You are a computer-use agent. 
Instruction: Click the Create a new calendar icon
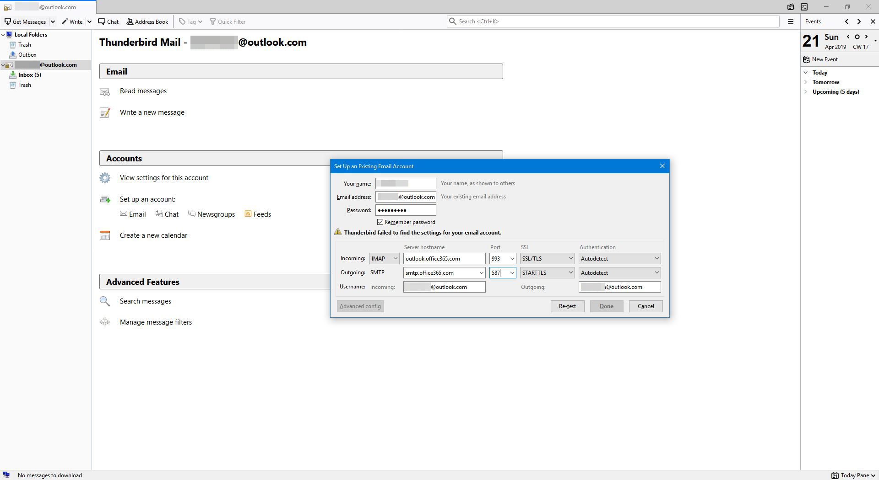pyautogui.click(x=105, y=235)
